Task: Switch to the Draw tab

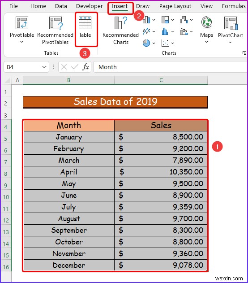Action: pos(143,6)
